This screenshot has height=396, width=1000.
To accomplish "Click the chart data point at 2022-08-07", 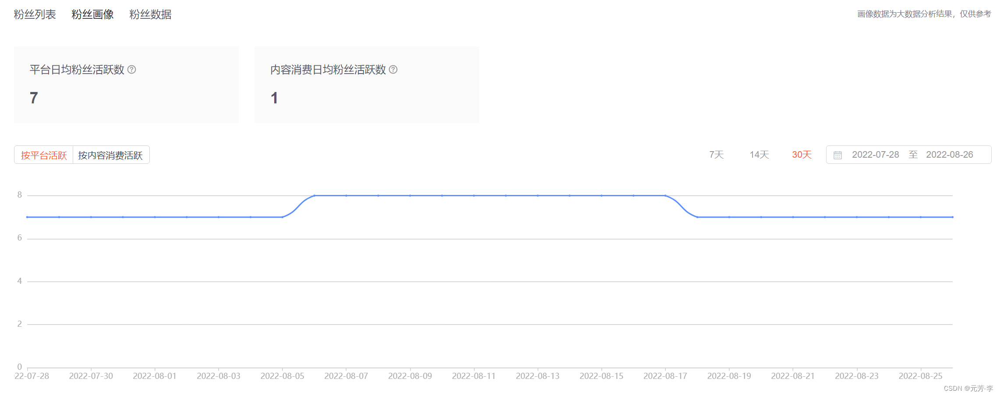I will pyautogui.click(x=346, y=195).
